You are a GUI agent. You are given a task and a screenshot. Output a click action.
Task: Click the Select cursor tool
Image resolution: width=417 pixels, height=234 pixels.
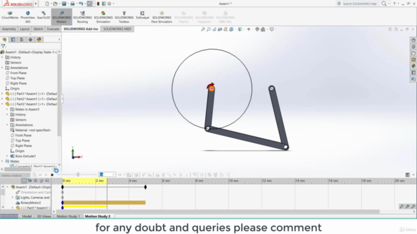(90, 4)
